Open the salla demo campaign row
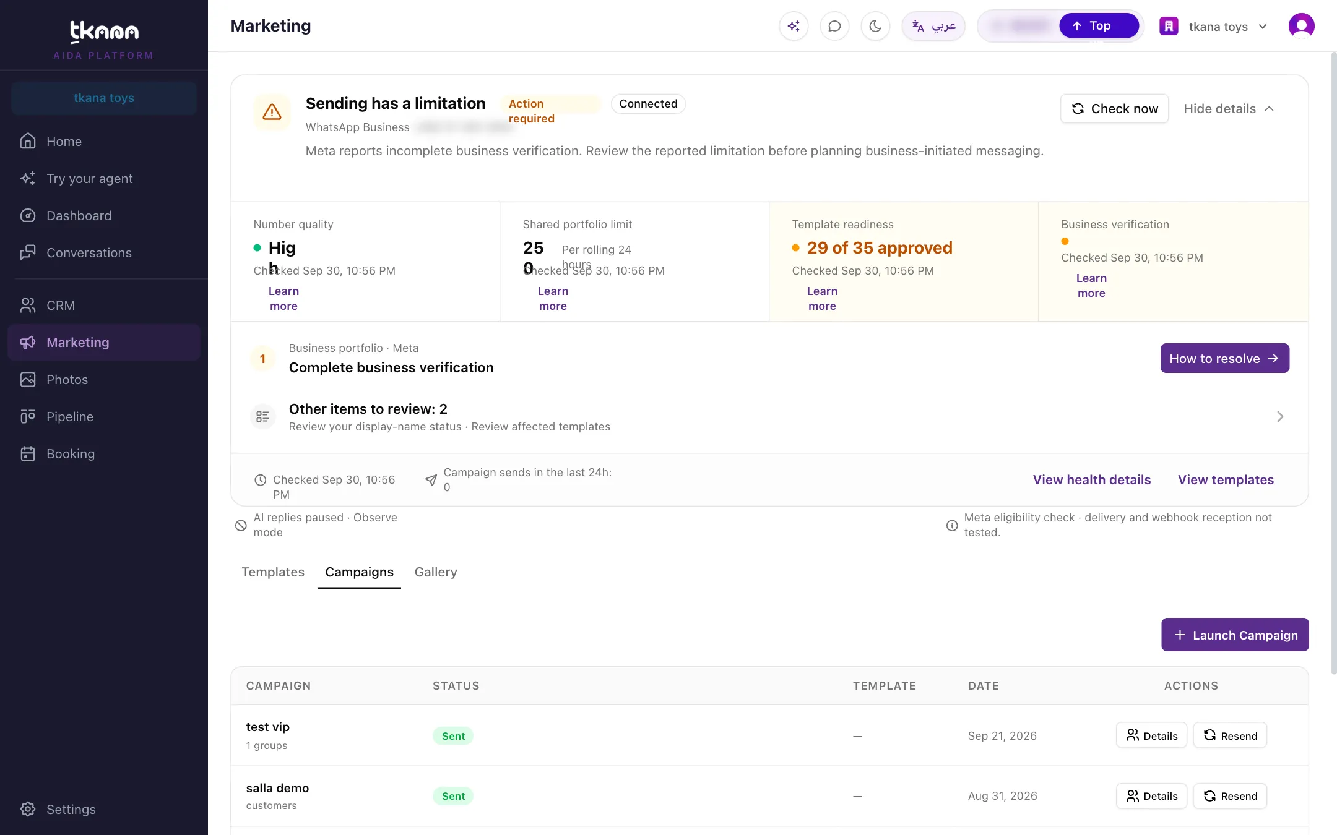The height and width of the screenshot is (835, 1337). coord(769,797)
